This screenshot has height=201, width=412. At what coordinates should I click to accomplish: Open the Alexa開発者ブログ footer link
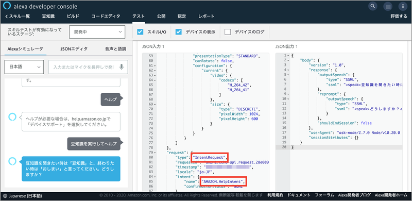coord(354,195)
